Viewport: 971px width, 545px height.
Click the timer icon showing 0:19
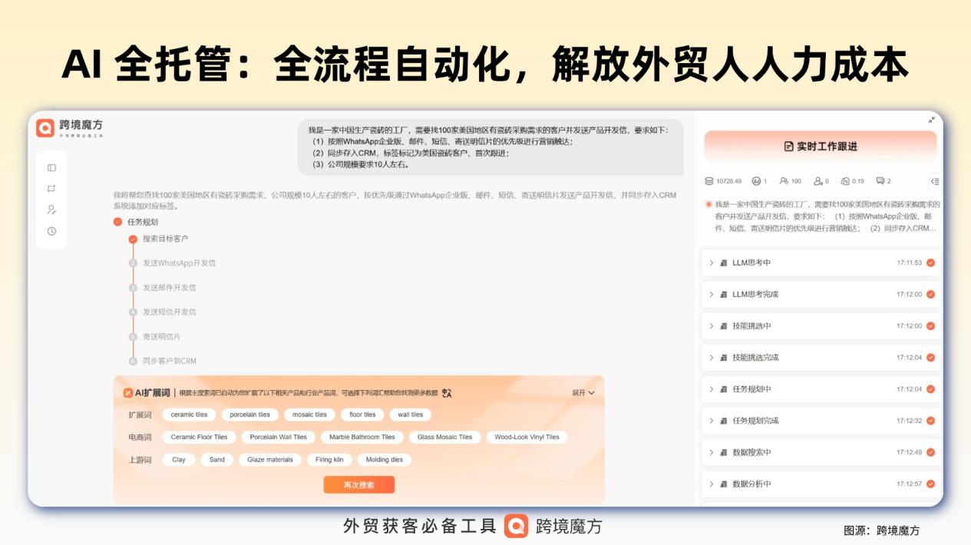pyautogui.click(x=845, y=181)
